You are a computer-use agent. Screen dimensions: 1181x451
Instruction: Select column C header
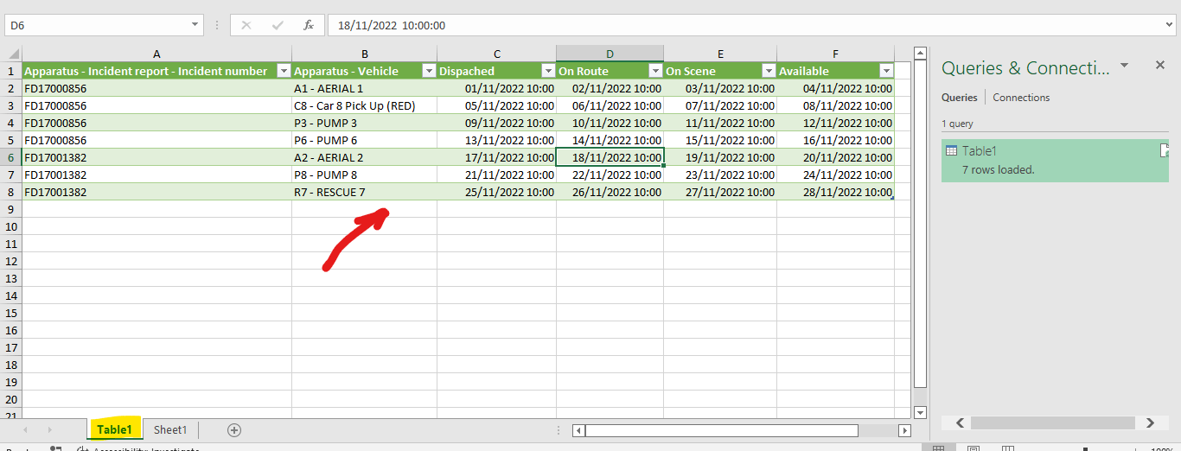[497, 54]
